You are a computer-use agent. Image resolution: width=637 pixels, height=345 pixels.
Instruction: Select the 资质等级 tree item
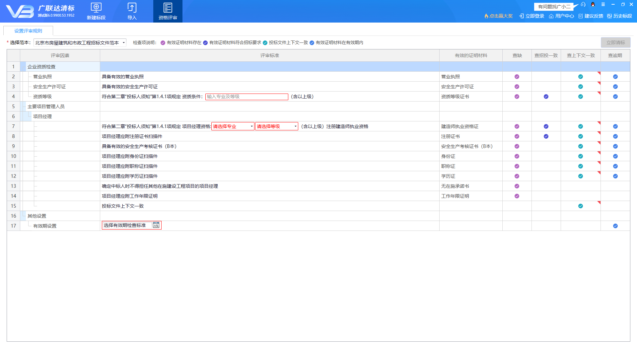point(42,97)
